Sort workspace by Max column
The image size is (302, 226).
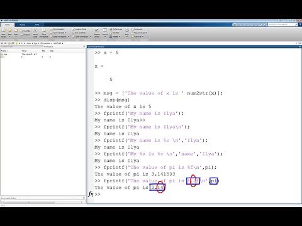click(x=52, y=51)
